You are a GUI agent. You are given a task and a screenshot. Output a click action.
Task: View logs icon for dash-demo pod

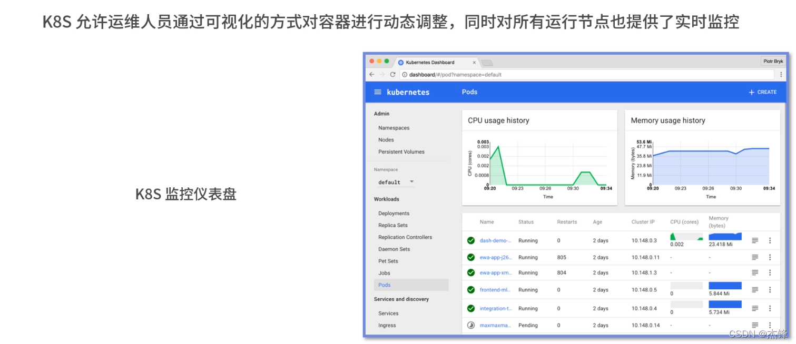755,240
